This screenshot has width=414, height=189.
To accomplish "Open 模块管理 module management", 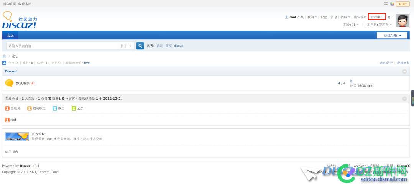I will tap(360, 17).
